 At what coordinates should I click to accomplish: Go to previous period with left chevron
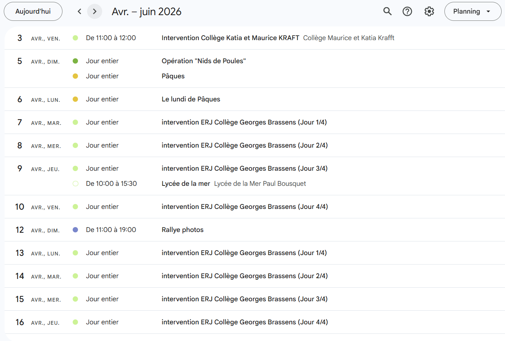click(79, 11)
